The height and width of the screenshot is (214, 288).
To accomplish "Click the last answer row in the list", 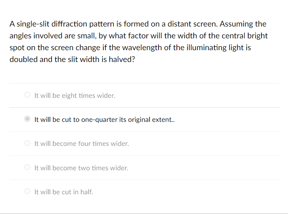I will point(143,191).
